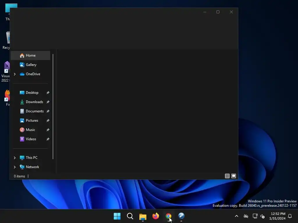Close the File Explorer window
298x223 pixels.
pos(231,12)
